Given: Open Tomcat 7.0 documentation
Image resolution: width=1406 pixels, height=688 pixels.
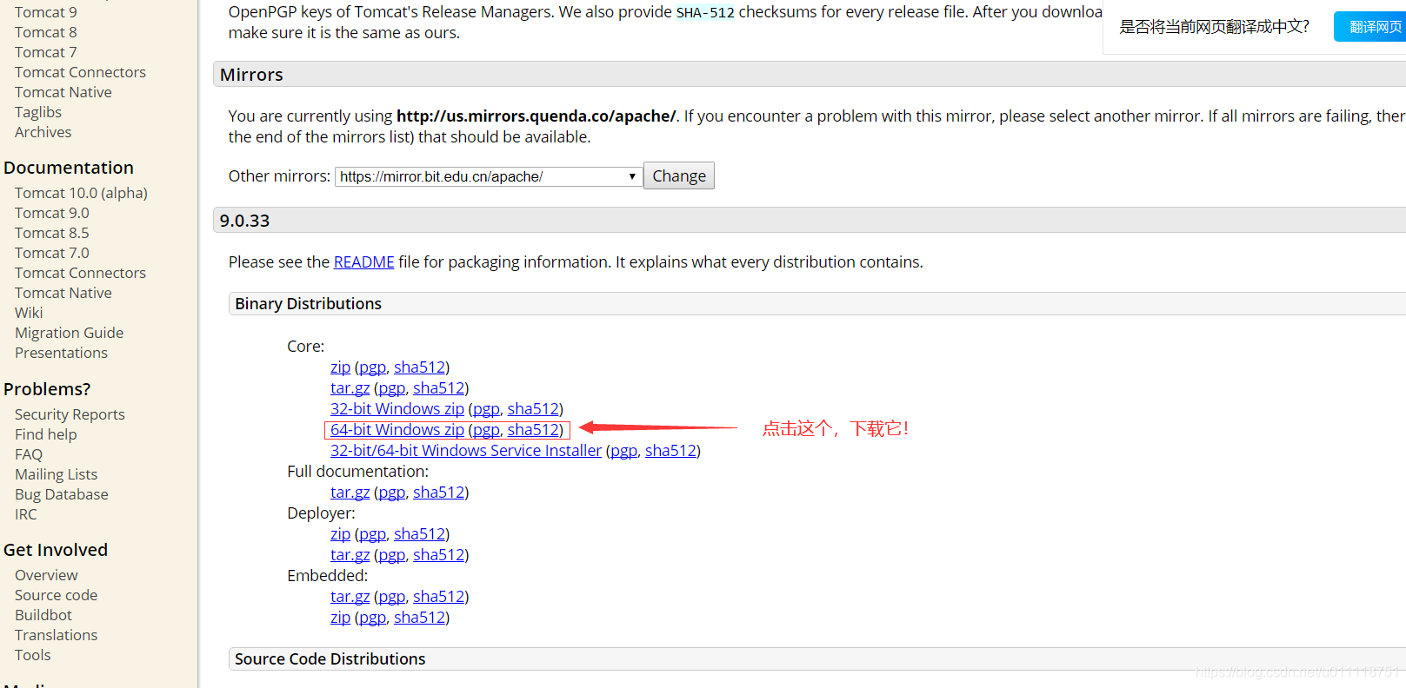Looking at the screenshot, I should click(51, 253).
